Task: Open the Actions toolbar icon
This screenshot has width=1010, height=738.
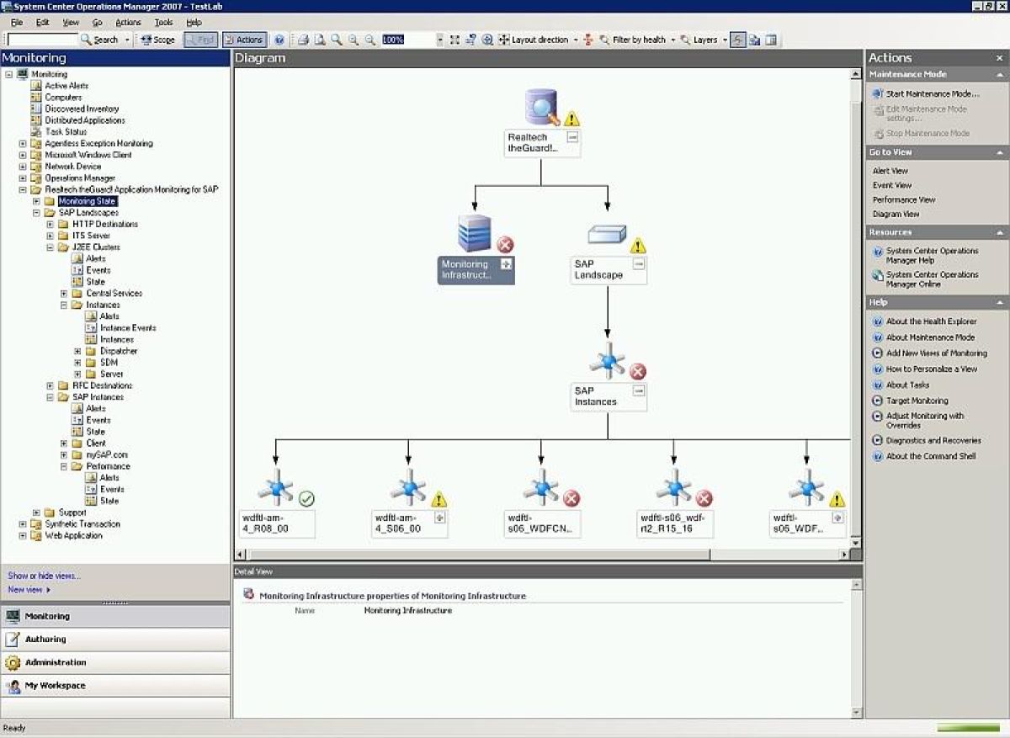Action: (244, 39)
